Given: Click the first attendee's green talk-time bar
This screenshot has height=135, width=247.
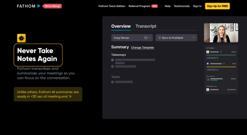Looking at the screenshot, I should click(221, 55).
